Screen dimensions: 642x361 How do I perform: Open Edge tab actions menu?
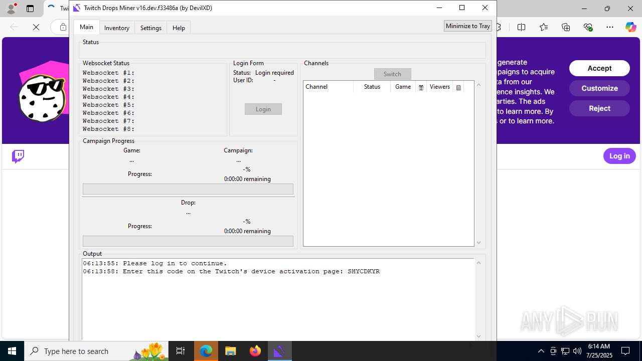30,9
